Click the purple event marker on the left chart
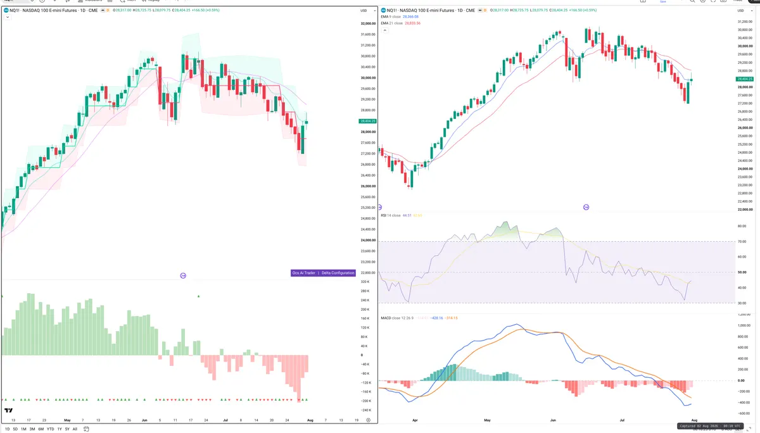 183,275
